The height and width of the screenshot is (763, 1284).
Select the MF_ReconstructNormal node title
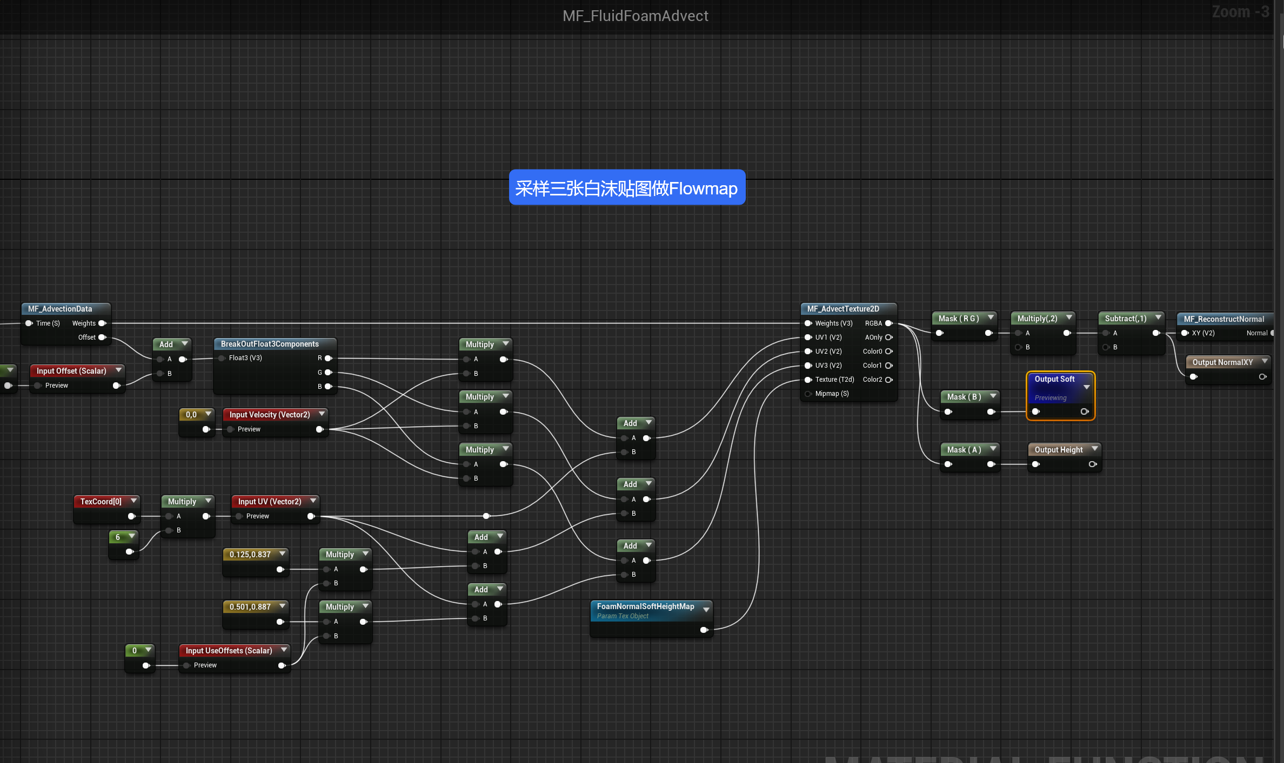click(1223, 319)
